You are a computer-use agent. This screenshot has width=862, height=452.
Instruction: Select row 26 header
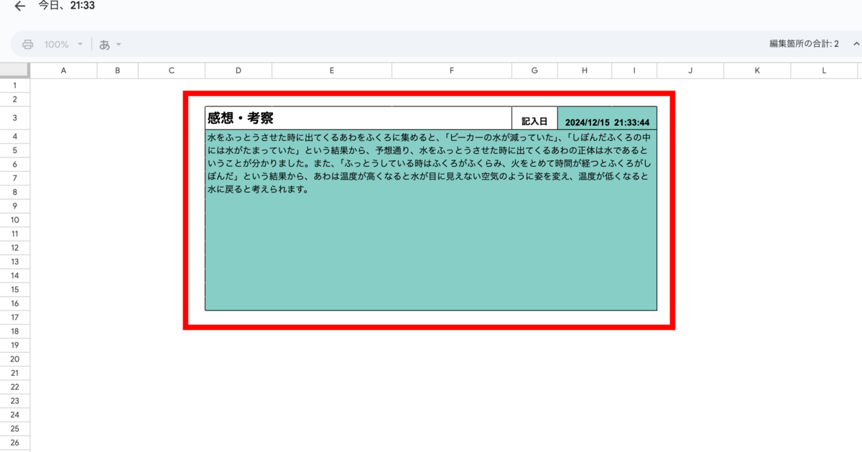(15, 443)
